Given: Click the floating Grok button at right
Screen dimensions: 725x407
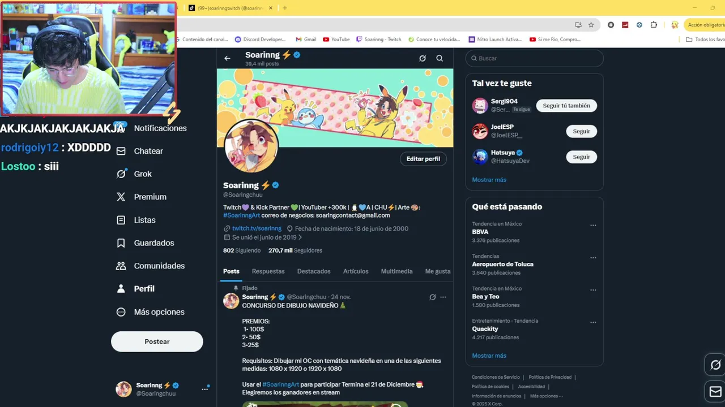Looking at the screenshot, I should coord(715,365).
